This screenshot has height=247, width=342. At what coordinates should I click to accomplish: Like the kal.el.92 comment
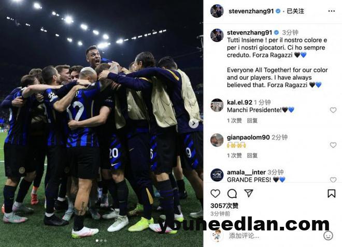coord(333,110)
